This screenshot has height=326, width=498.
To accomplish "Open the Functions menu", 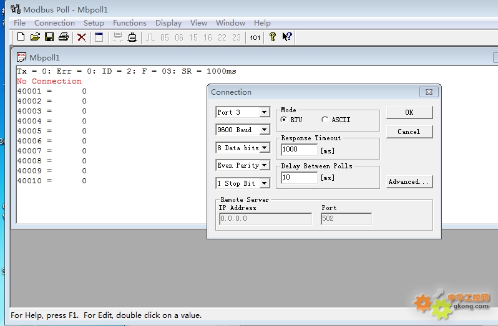I will tap(130, 23).
